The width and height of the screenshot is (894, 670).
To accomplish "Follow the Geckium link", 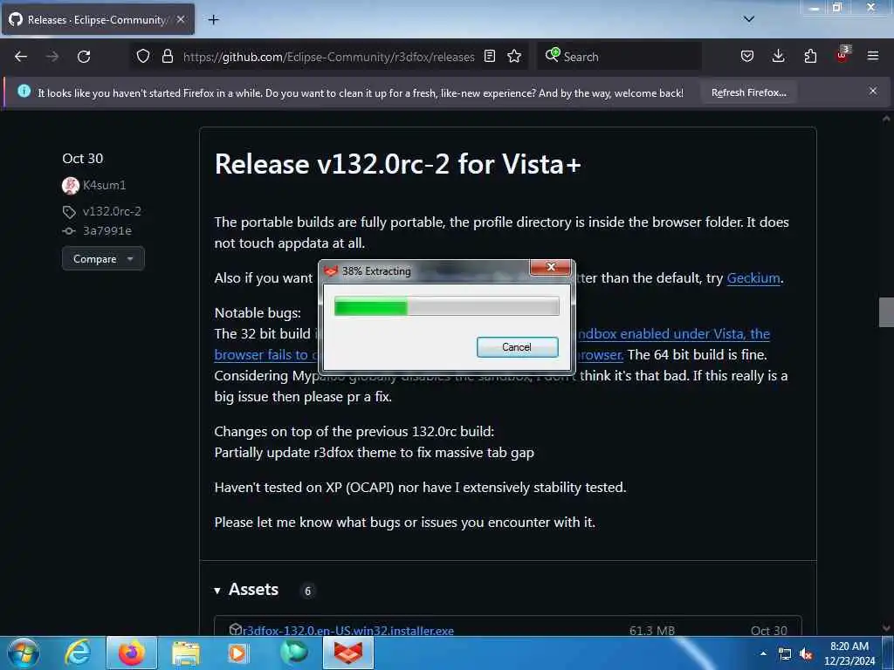I will tap(753, 278).
